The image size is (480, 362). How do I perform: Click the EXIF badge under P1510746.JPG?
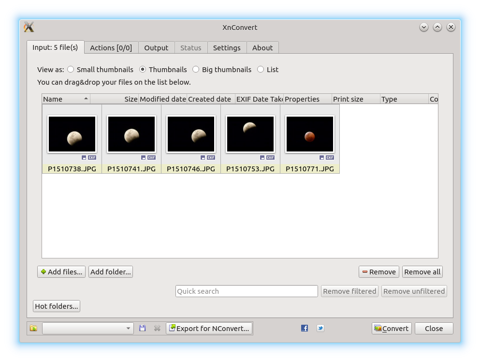point(211,158)
